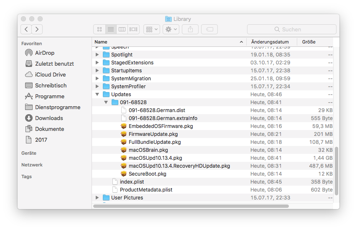Screen dimensions: 357x230
Task: Open the 2017 sidebar item
Action: (x=36, y=140)
